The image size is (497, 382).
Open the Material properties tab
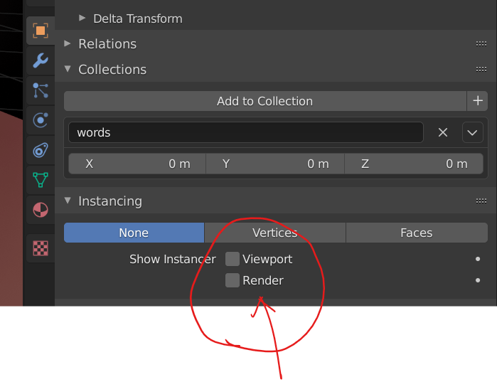click(x=41, y=210)
